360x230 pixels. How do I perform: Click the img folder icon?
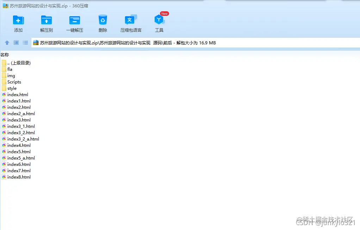[4, 75]
